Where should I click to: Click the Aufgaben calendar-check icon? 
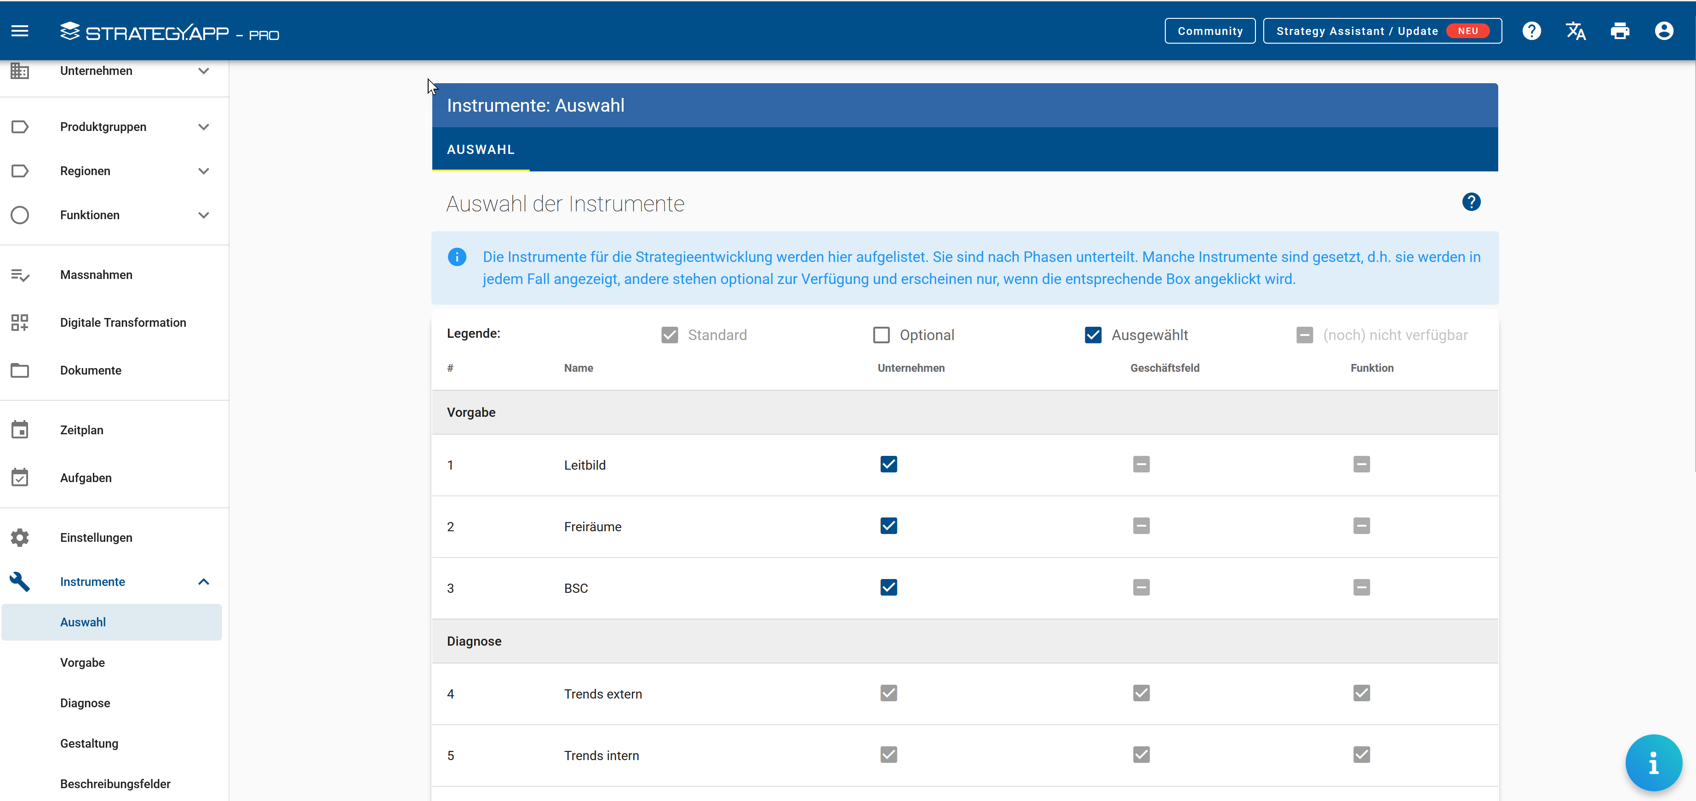(x=20, y=477)
